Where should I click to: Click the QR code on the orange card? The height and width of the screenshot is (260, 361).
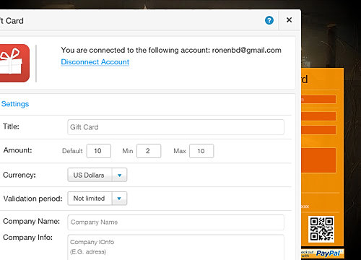coord(321,229)
